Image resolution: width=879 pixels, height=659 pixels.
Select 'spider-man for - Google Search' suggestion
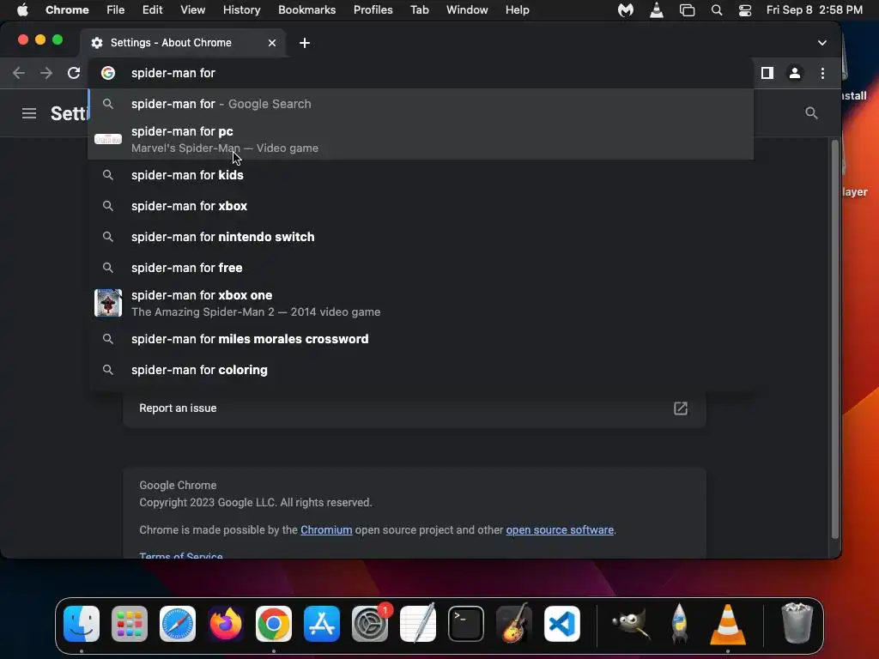pyautogui.click(x=421, y=104)
